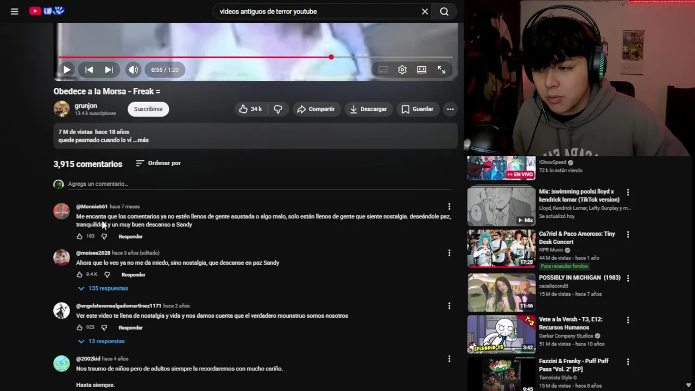695x391 pixels.
Task: Open Vete a la Versh video title
Action: click(571, 323)
